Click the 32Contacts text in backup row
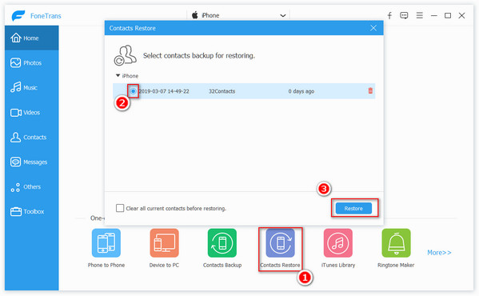The height and width of the screenshot is (296, 479). point(222,91)
